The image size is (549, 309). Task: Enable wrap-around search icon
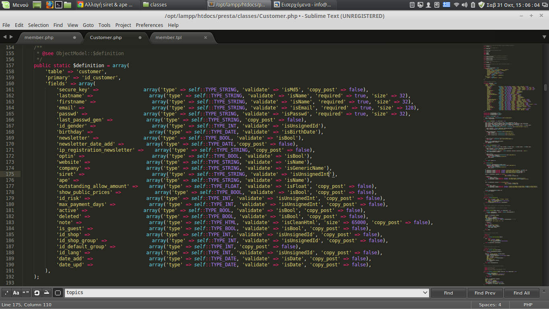coord(37,293)
